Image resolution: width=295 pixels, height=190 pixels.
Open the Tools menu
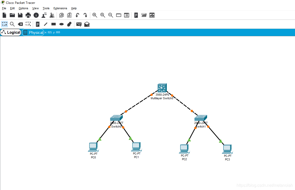click(x=46, y=8)
